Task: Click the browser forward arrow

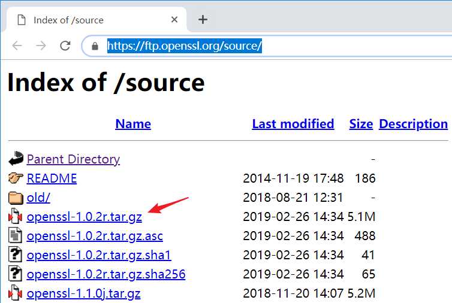Action: coord(41,46)
